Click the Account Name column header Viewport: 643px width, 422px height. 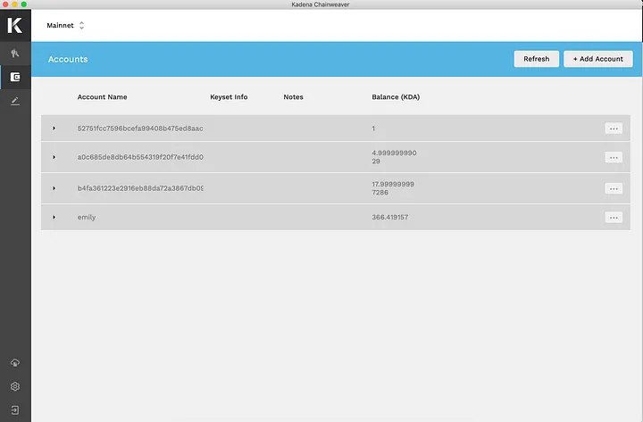[x=102, y=97]
